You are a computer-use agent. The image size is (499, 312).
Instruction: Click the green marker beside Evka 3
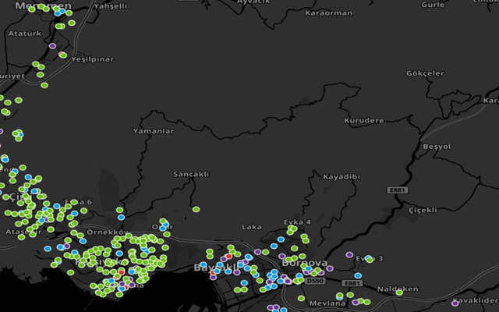[x=370, y=260]
